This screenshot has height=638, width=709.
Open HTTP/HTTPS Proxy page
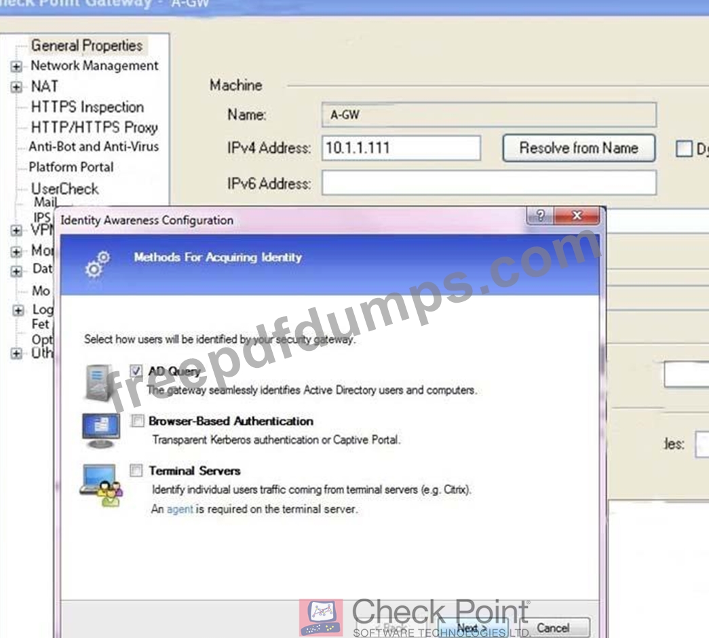point(94,128)
